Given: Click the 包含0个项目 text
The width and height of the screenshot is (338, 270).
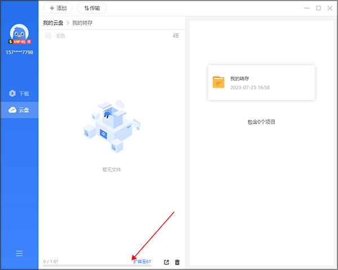Looking at the screenshot, I should pyautogui.click(x=261, y=122).
